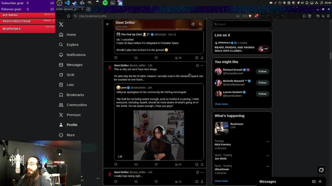This screenshot has width=332, height=186.
Task: Show more under You might like
Action: [221, 104]
